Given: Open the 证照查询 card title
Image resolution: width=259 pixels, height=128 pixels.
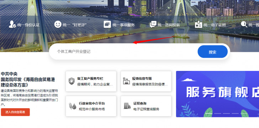Looking at the screenshot, I should (x=140, y=104).
